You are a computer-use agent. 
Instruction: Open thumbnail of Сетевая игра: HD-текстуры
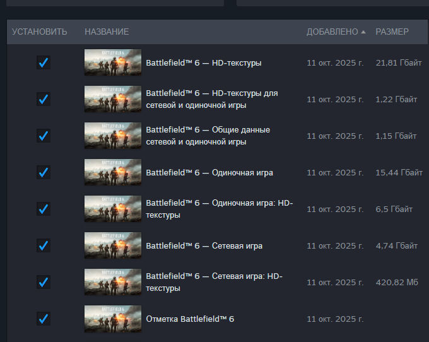(113, 282)
